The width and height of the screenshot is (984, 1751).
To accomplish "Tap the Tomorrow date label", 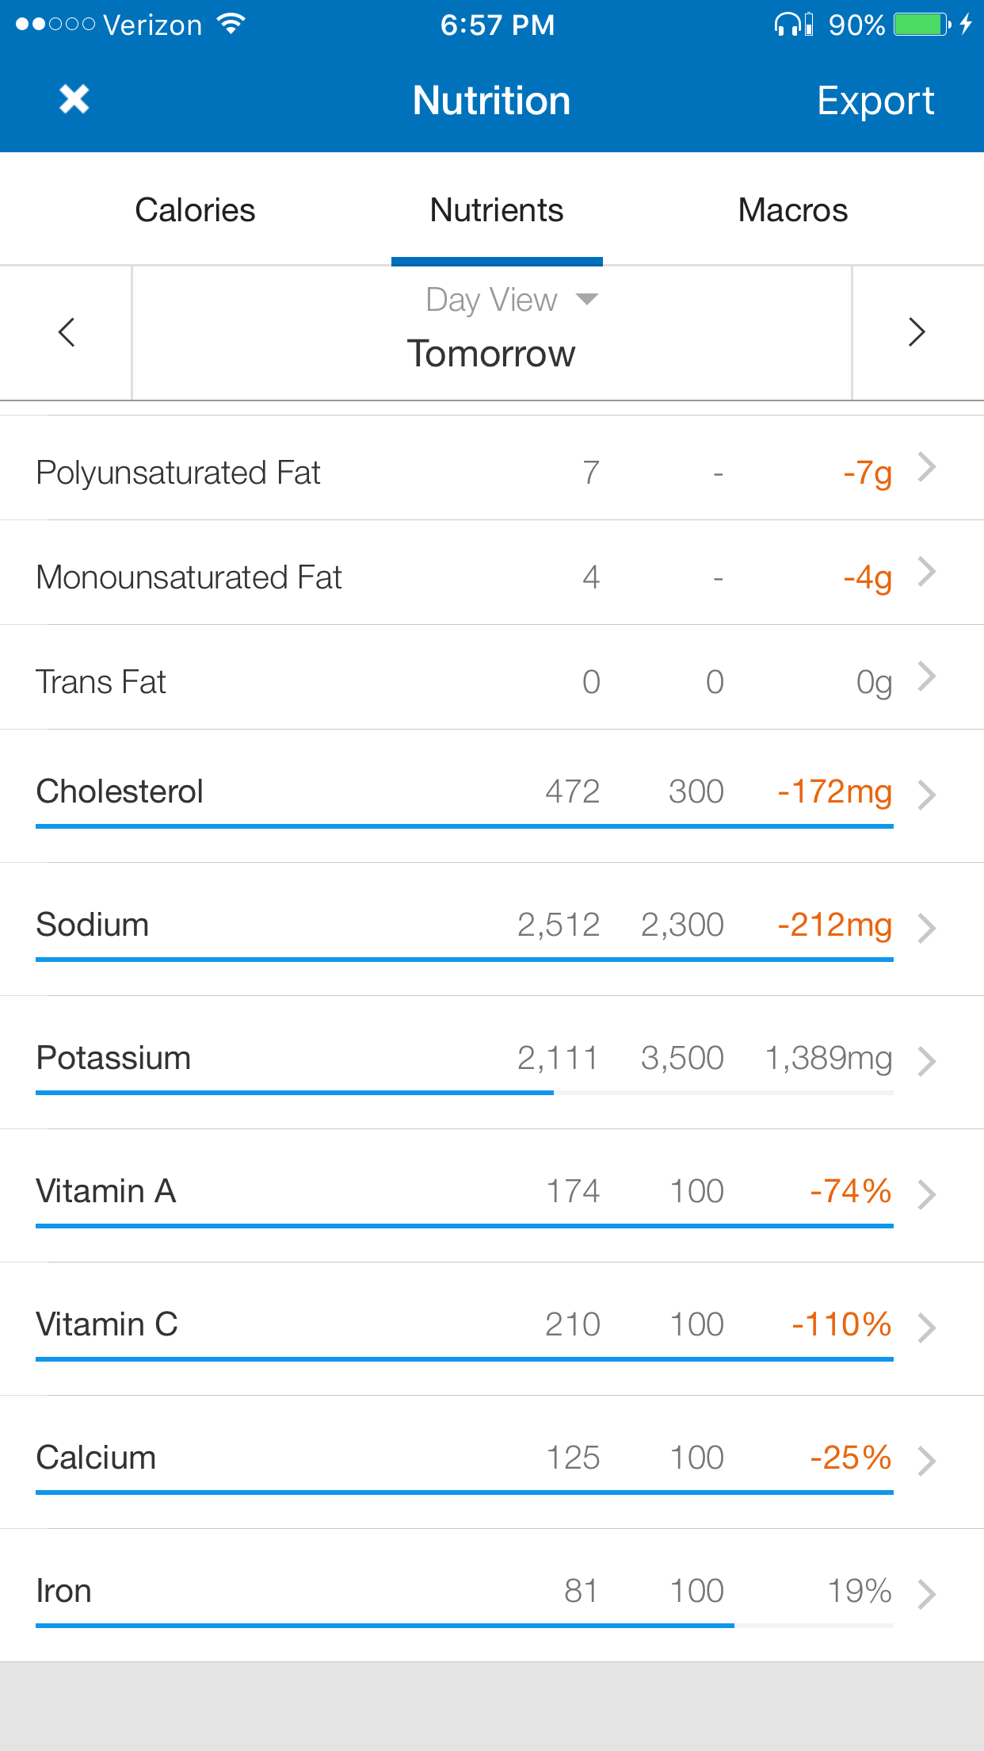I will 491,354.
